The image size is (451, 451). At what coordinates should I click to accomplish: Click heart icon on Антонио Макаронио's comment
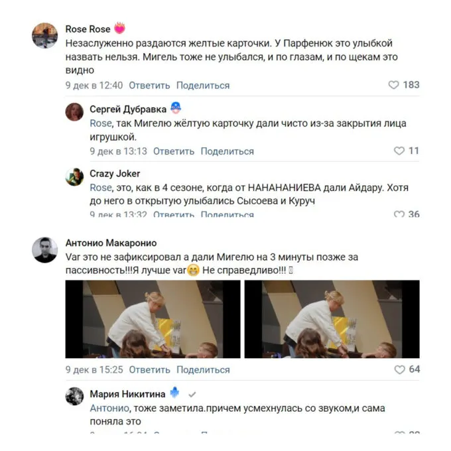(x=399, y=369)
